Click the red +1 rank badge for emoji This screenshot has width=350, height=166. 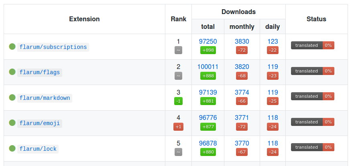point(178,127)
